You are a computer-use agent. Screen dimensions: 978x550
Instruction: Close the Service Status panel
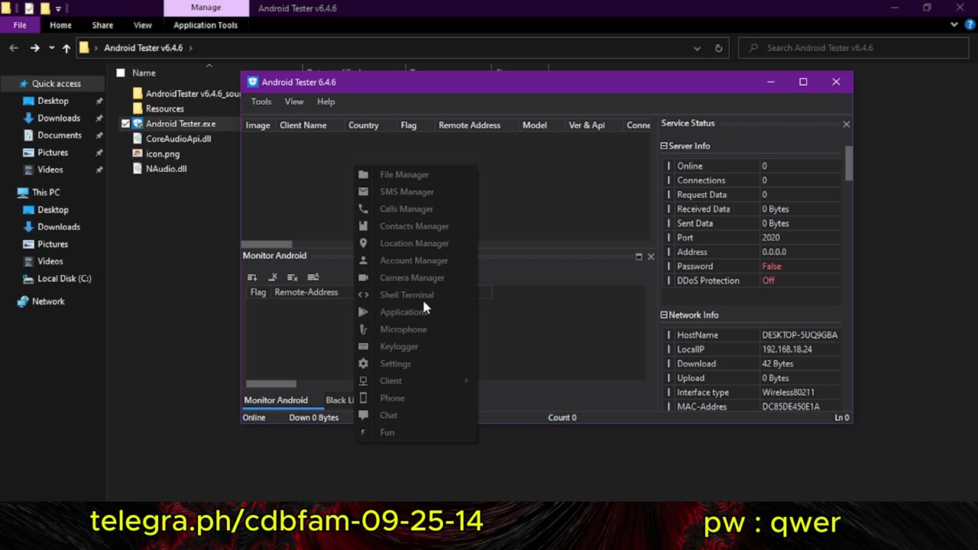[846, 124]
